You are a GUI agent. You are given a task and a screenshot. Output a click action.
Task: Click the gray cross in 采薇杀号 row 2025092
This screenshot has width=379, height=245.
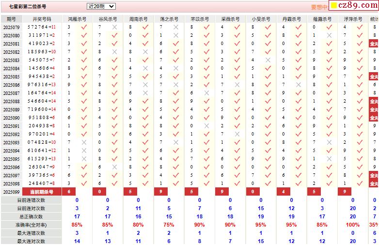pos(237,134)
